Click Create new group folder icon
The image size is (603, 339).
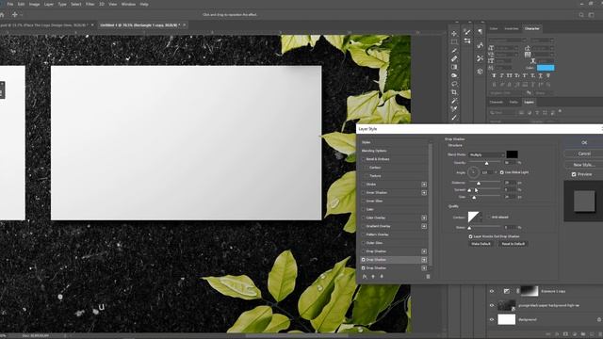583,334
